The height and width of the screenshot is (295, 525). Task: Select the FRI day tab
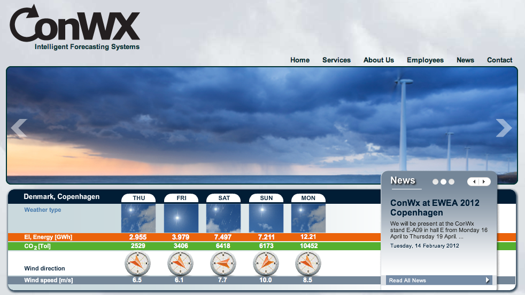[x=181, y=198]
